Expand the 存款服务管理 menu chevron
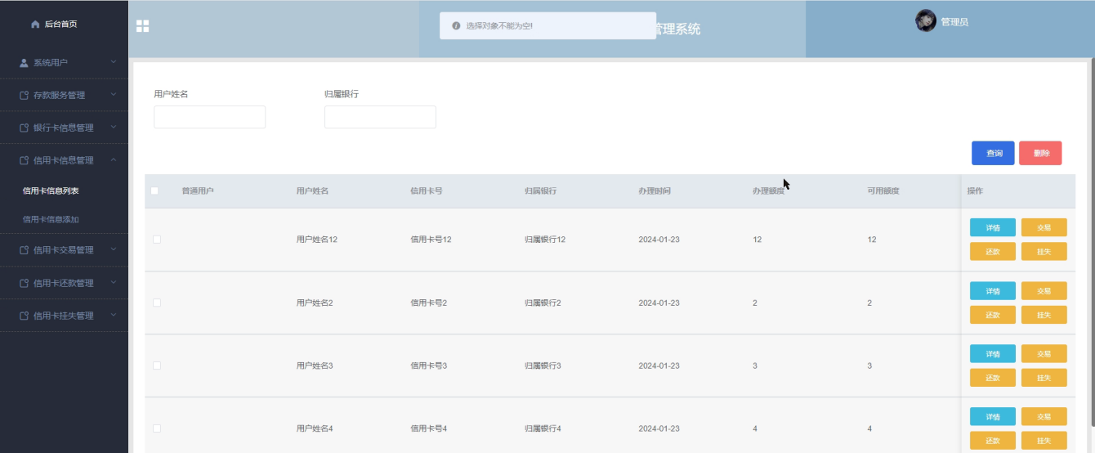The image size is (1095, 453). click(114, 95)
